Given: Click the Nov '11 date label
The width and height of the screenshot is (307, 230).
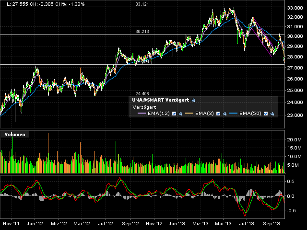Looking at the screenshot, I should pos(11,224).
